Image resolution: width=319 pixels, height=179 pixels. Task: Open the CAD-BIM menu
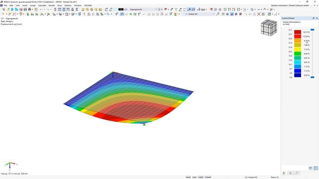(x=88, y=5)
